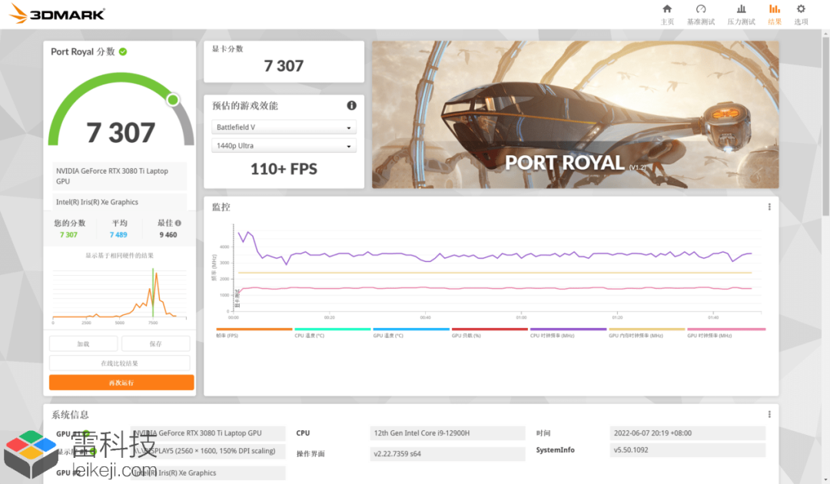Viewport: 830px width, 484px height.
Task: Toggle the frame rate FPS legend item
Action: [x=254, y=332]
